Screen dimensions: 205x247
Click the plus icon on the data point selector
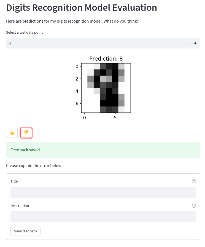tap(195, 43)
